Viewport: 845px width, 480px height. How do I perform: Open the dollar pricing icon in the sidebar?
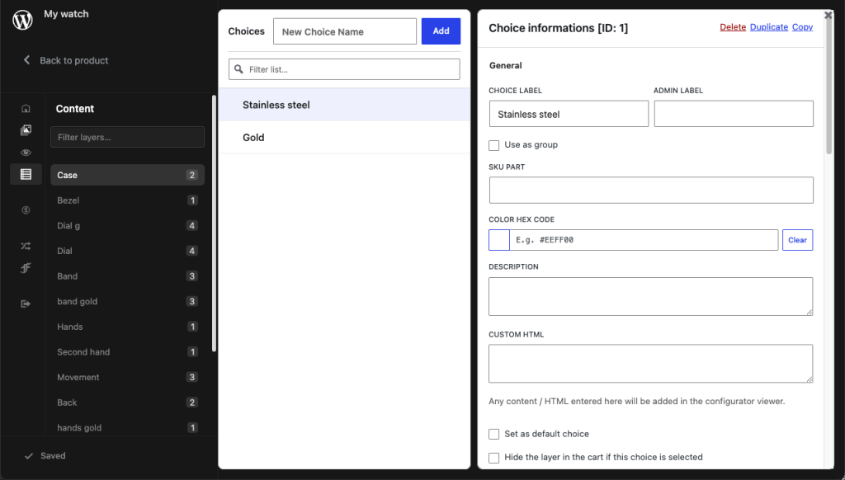[x=26, y=210]
